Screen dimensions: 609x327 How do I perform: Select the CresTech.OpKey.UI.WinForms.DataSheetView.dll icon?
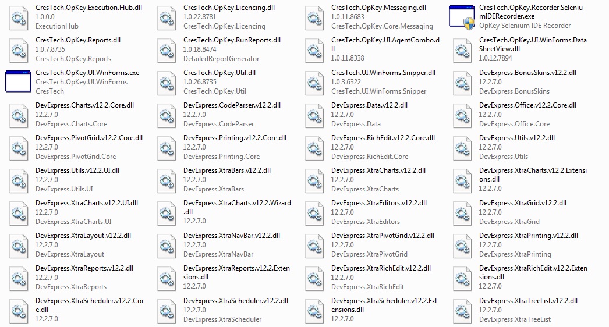(x=462, y=51)
